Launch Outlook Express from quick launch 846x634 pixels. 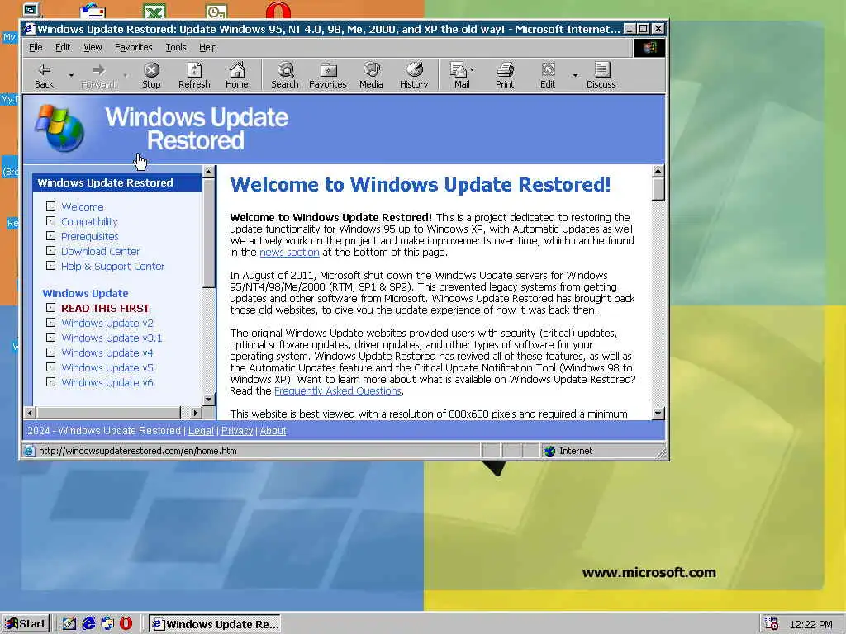coord(107,624)
